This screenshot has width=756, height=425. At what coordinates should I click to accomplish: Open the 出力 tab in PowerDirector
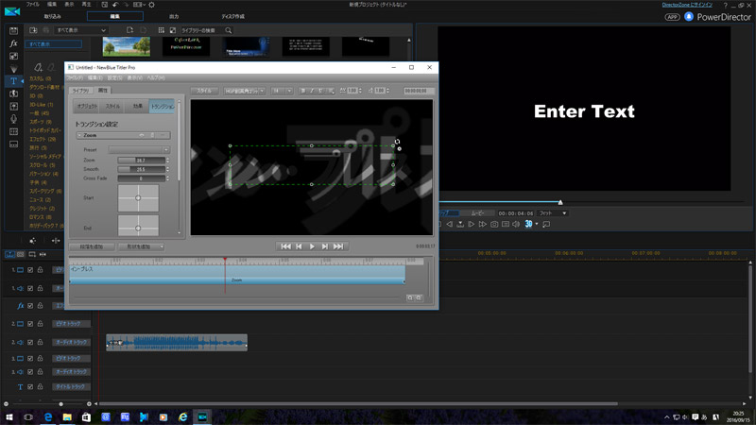tap(173, 16)
